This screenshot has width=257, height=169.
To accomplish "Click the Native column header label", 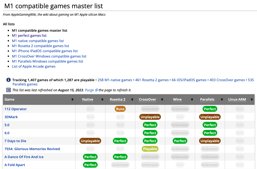I will click(88, 99).
